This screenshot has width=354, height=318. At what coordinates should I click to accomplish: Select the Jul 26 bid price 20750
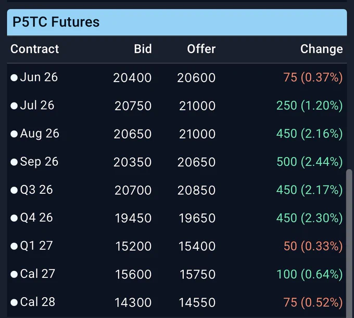(x=133, y=106)
